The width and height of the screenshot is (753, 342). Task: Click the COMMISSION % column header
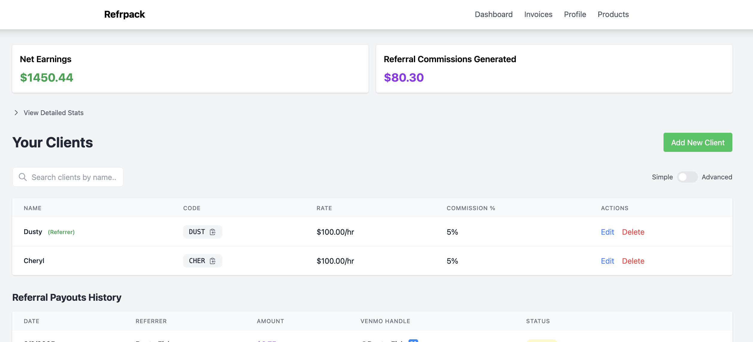pos(471,208)
